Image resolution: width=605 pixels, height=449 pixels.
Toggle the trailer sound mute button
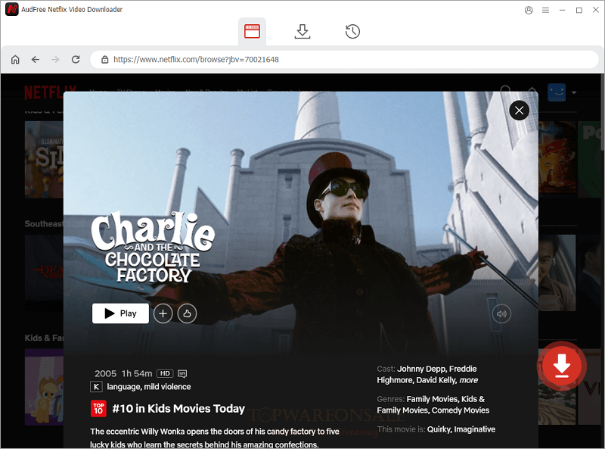501,313
